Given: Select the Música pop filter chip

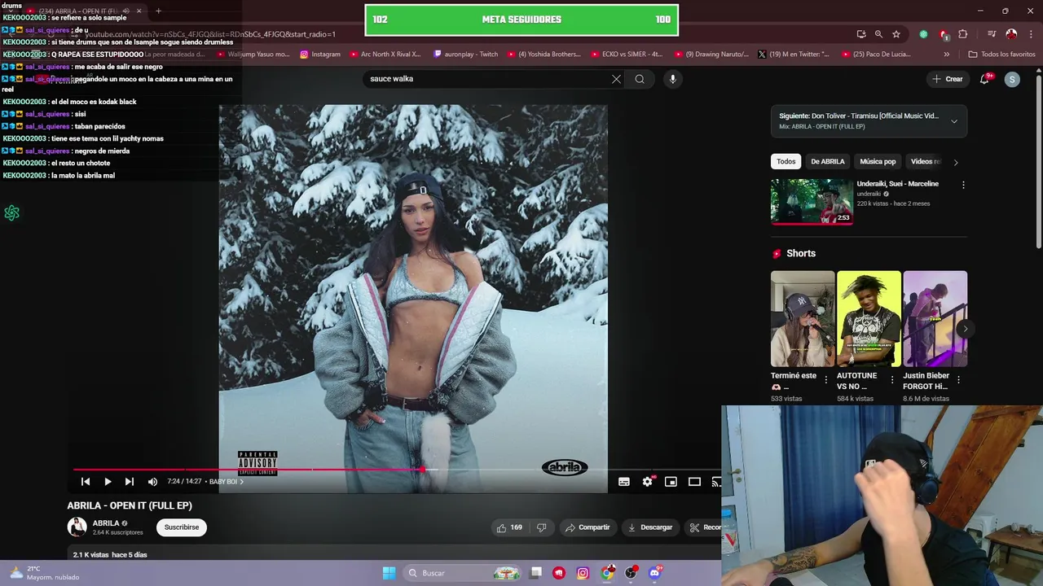Looking at the screenshot, I should [x=878, y=161].
